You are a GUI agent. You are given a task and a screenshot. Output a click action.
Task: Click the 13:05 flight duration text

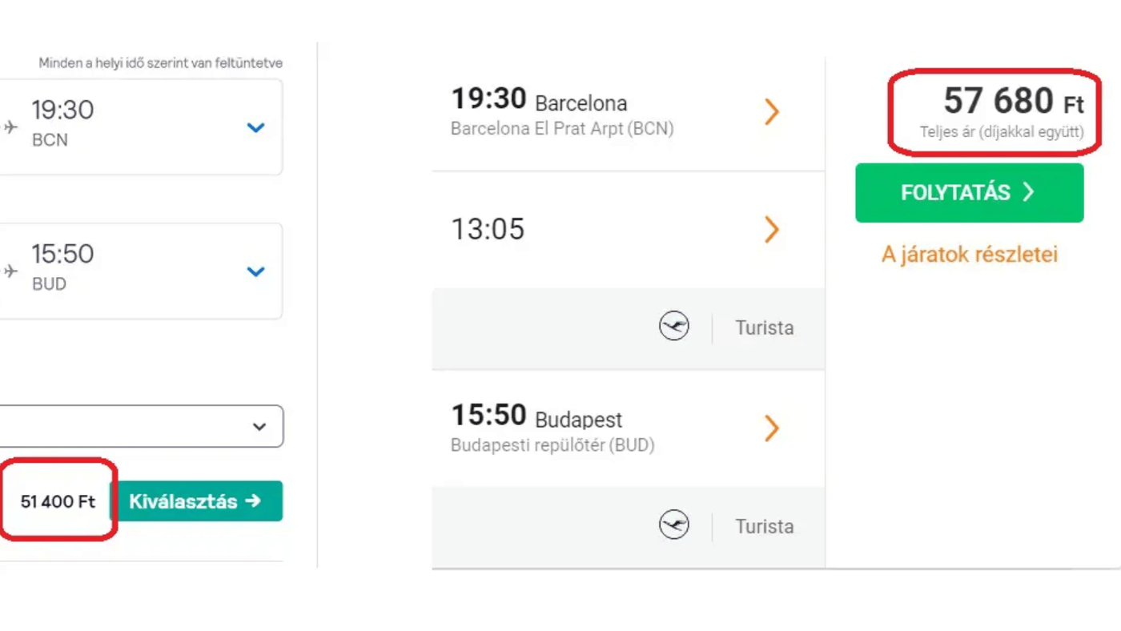[x=488, y=230]
